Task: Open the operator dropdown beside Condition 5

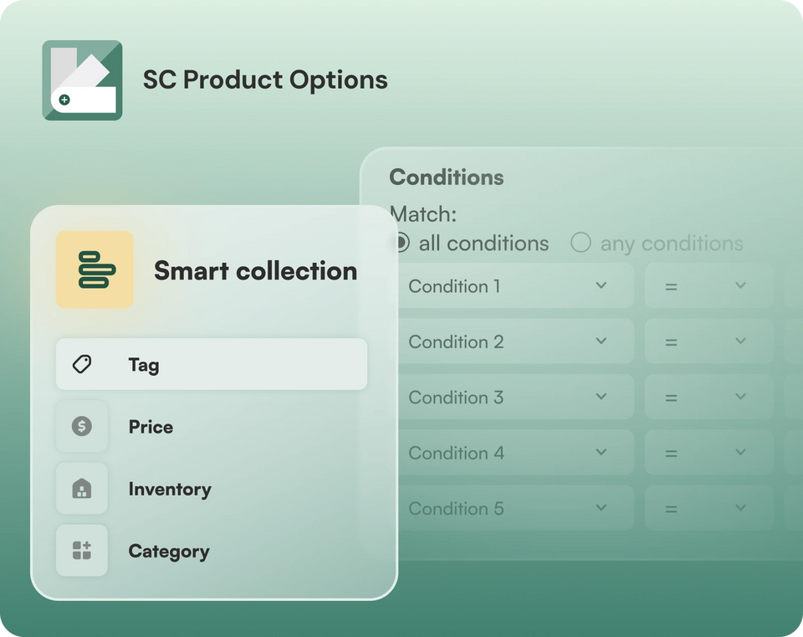Action: [x=708, y=508]
